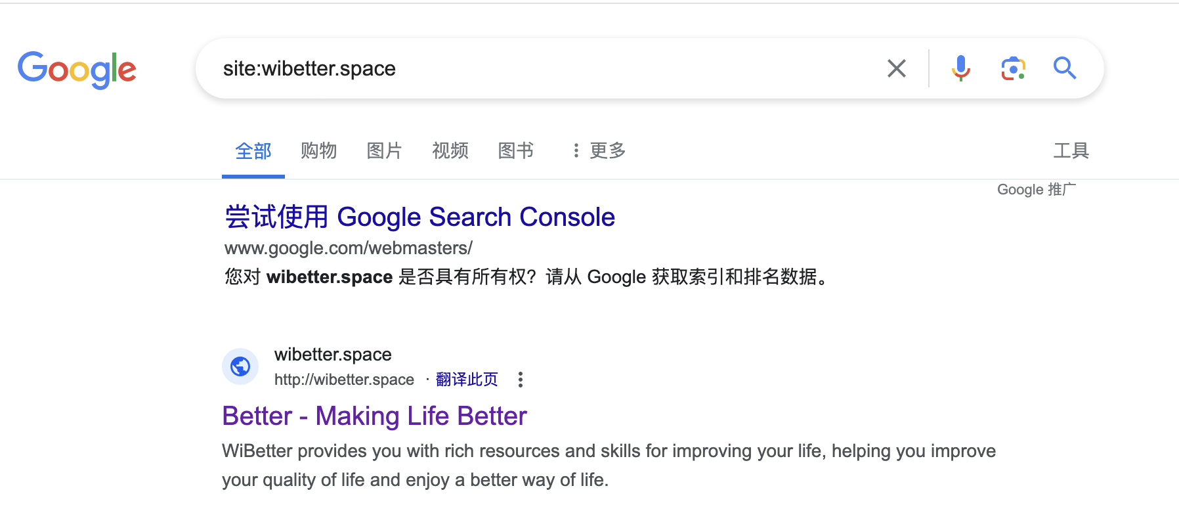Click the Google logo
The image size is (1179, 528).
(x=77, y=70)
